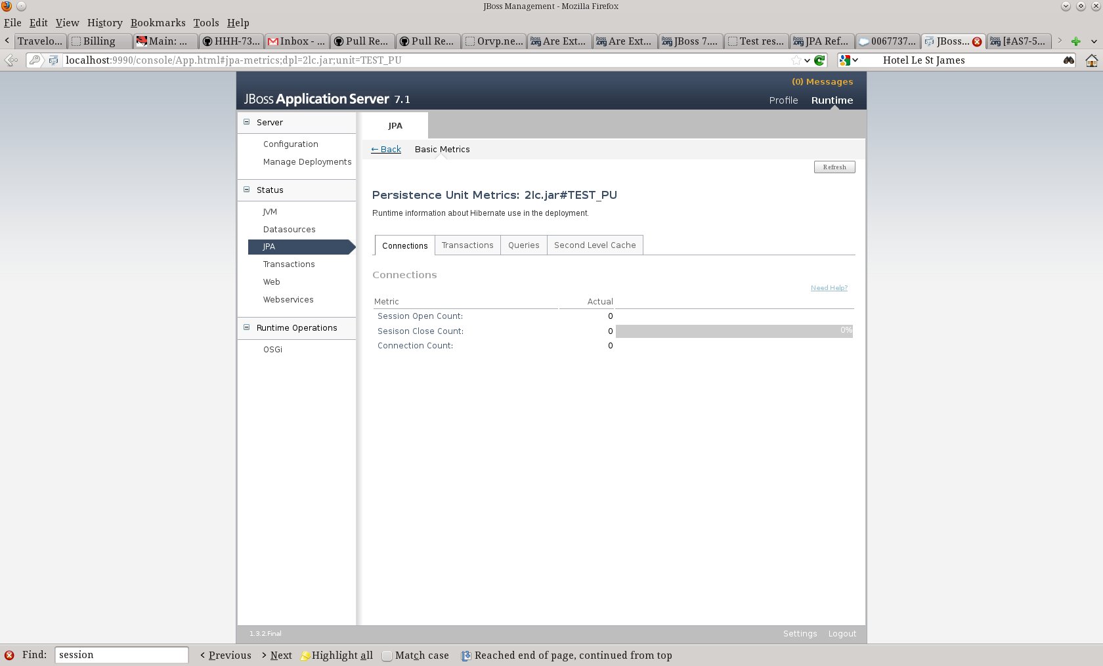Toggle Match case checkbox
The image size is (1103, 666).
coord(387,656)
